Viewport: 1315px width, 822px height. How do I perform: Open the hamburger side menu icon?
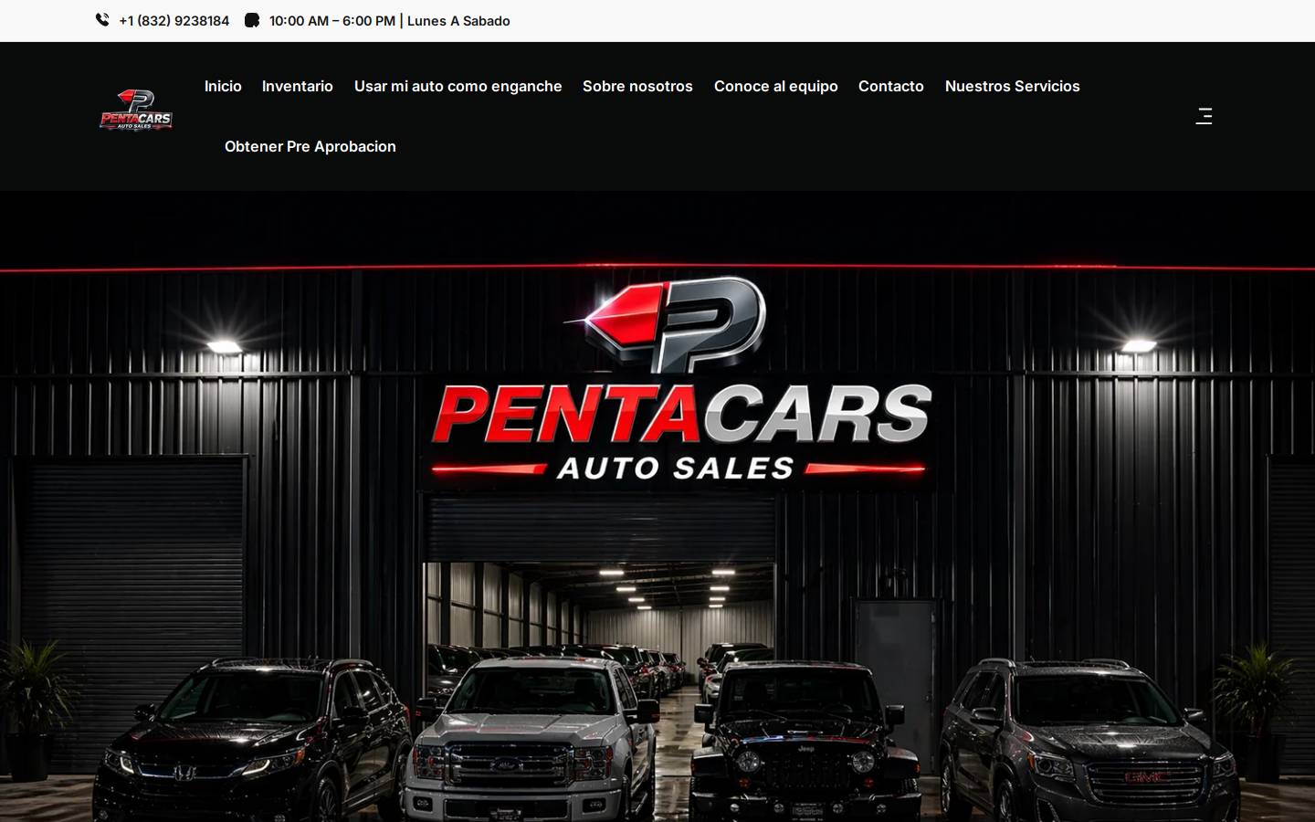click(1204, 116)
